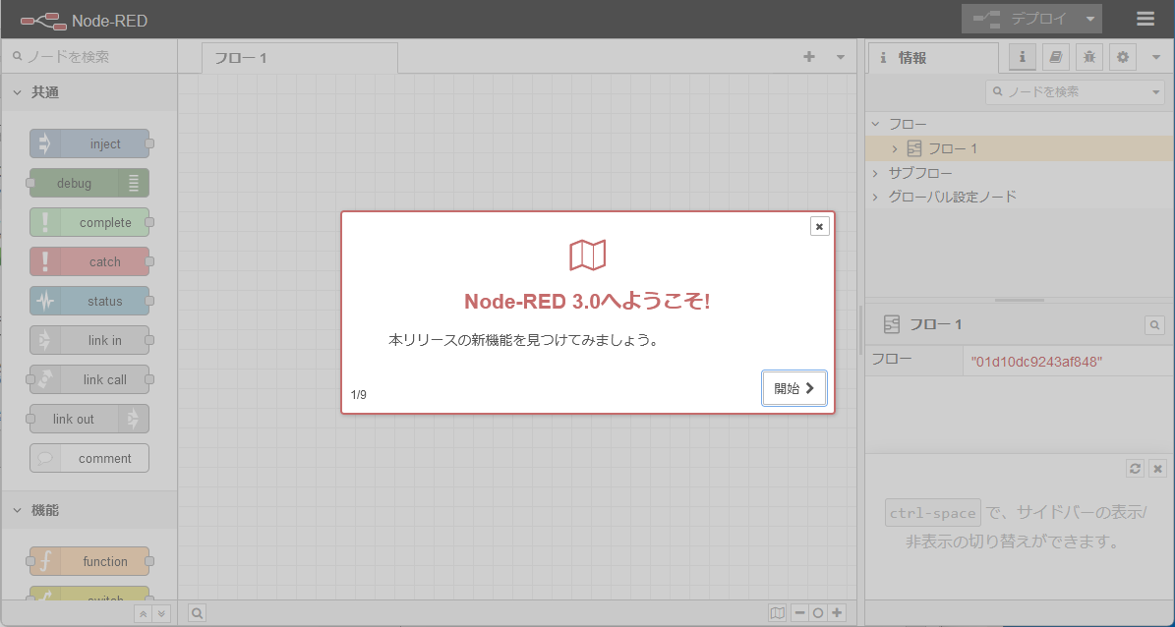Select the complete node in palette
1175x627 pixels.
(x=89, y=222)
